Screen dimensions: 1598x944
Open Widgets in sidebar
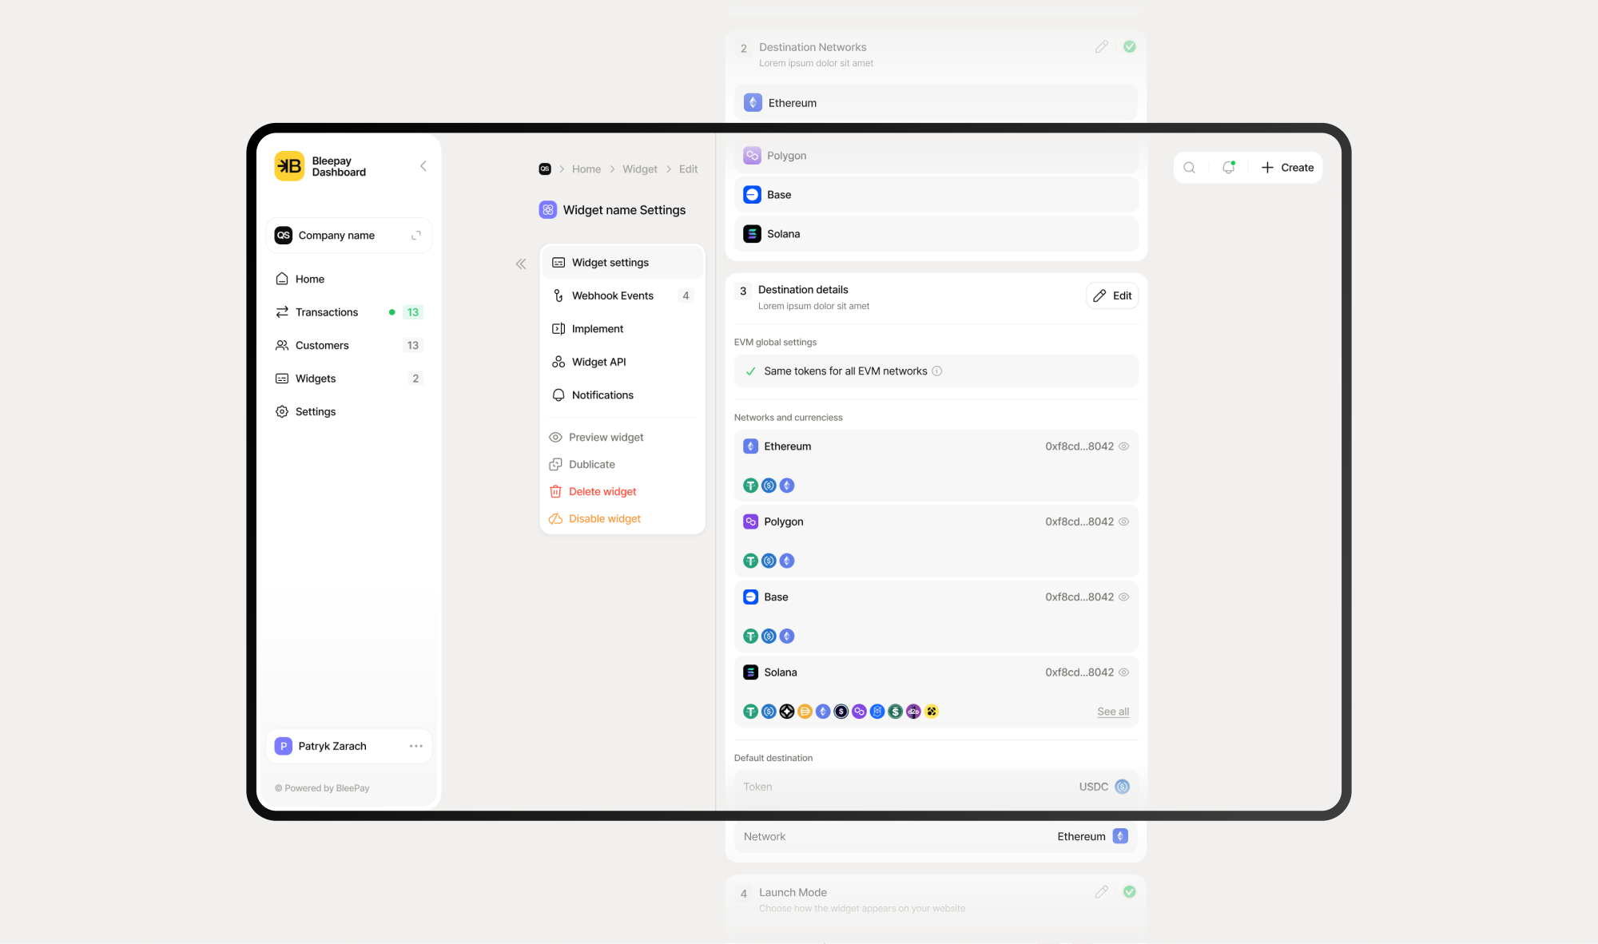pyautogui.click(x=349, y=379)
